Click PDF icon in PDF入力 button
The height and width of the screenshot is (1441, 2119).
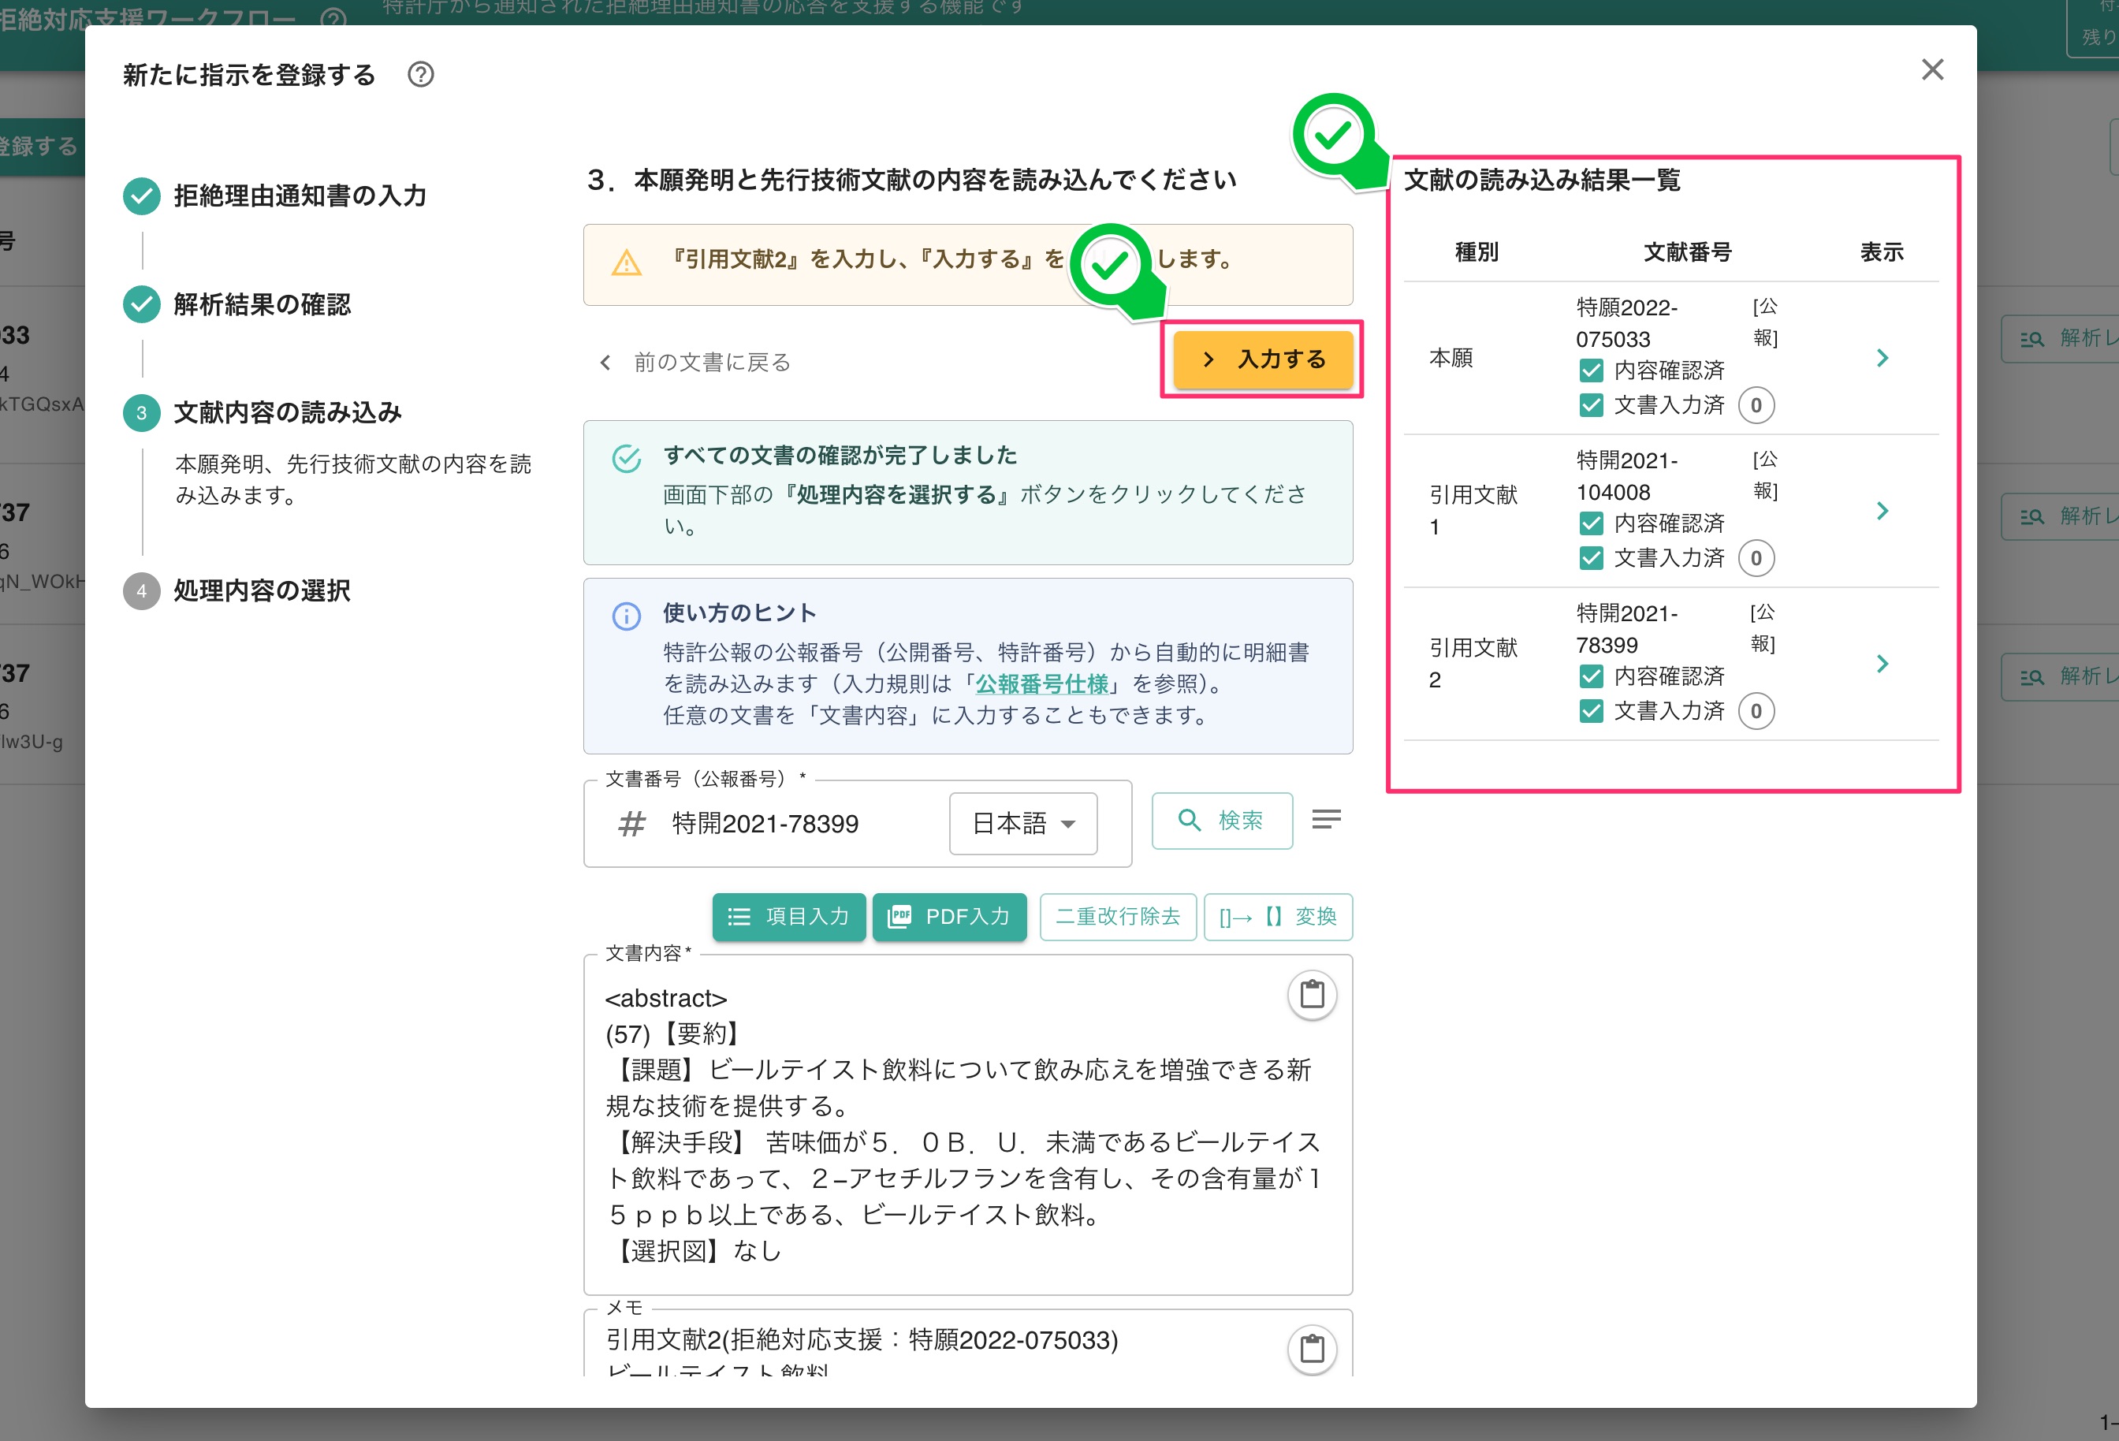tap(899, 917)
